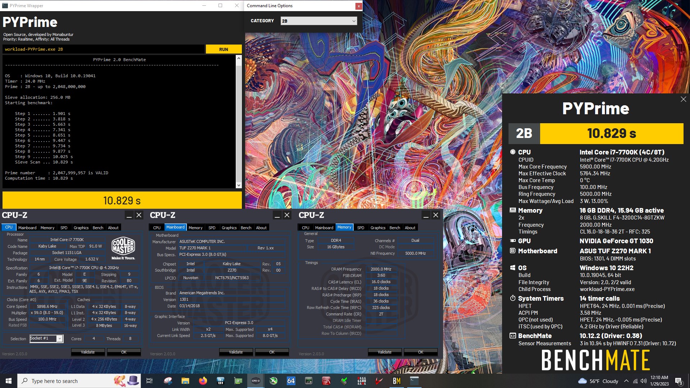
Task: Minimize the first CPU-Z window
Action: 129,215
